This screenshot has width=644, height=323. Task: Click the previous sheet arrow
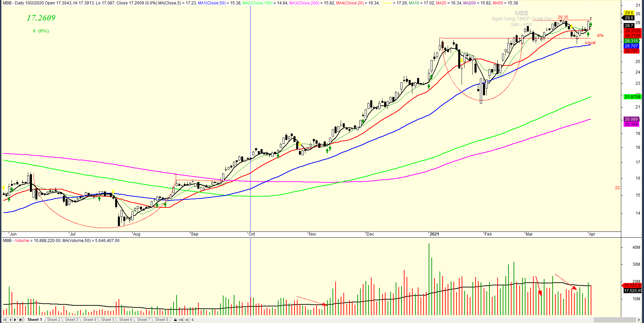tap(10, 320)
